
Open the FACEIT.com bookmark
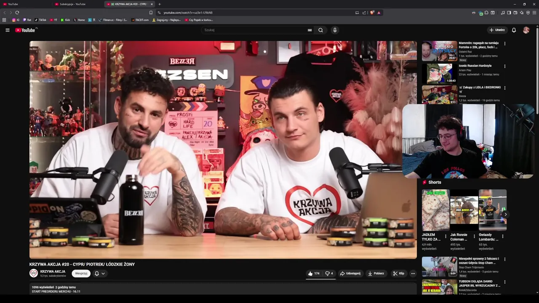pos(140,20)
